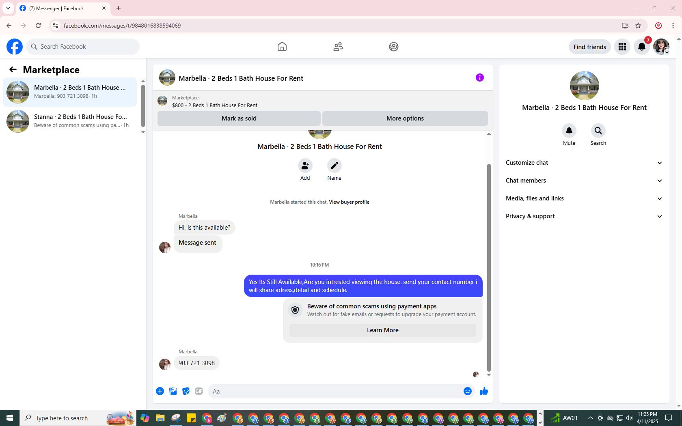Open the tab search dropdown arrow

coord(8,8)
